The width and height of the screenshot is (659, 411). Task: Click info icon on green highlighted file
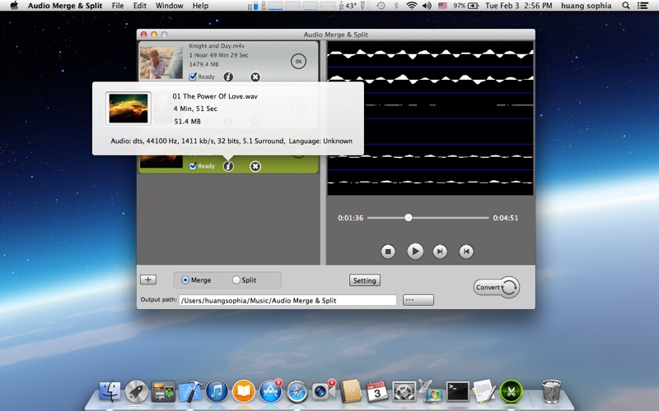228,166
